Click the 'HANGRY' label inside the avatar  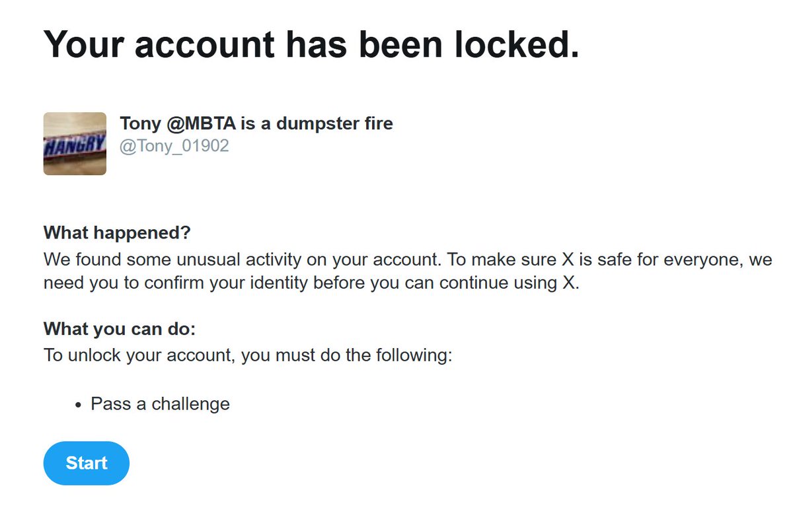75,146
